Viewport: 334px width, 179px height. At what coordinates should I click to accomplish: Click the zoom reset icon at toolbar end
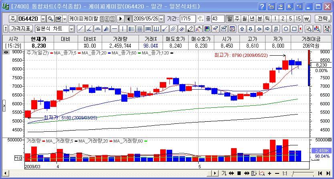[x=327, y=29]
